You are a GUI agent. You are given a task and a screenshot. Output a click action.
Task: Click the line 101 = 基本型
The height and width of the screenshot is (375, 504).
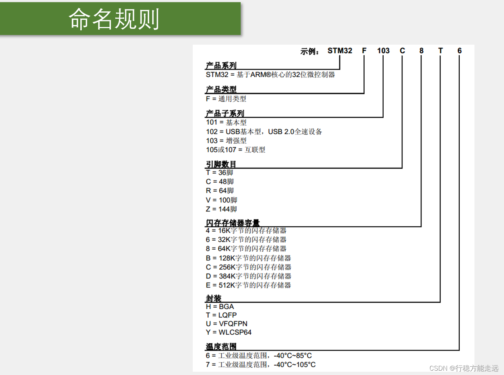[226, 122]
